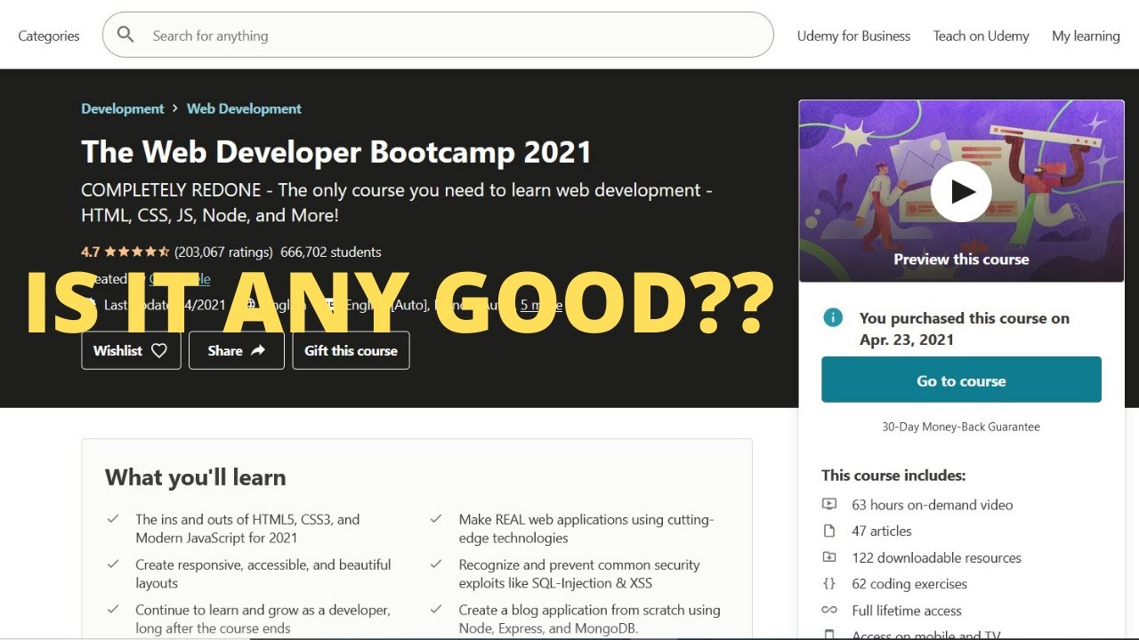
Task: Focus the Search for anything field
Action: point(438,35)
